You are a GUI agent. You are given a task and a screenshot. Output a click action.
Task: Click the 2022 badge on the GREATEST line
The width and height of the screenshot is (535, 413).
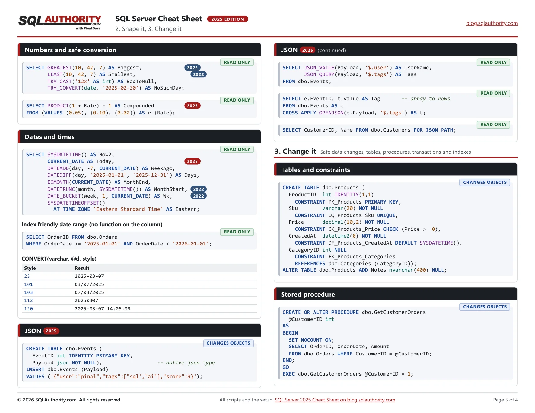tap(192, 68)
